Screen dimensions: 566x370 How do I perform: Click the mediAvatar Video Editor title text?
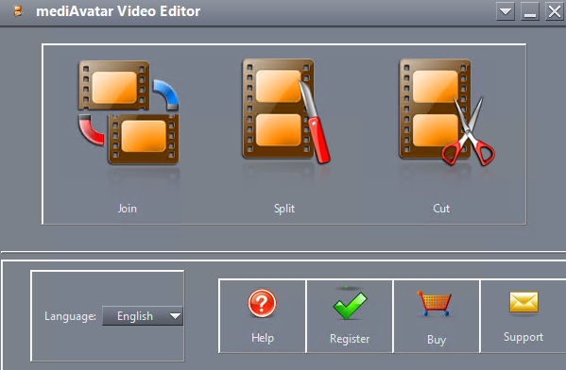118,11
